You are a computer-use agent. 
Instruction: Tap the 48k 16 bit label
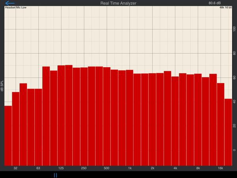(x=226, y=8)
